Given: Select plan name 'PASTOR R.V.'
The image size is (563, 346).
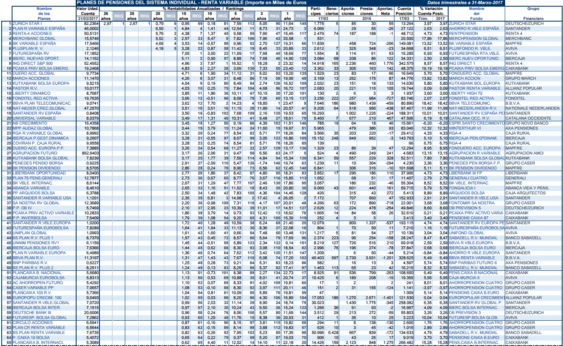Looking at the screenshot, I should click(26, 88).
